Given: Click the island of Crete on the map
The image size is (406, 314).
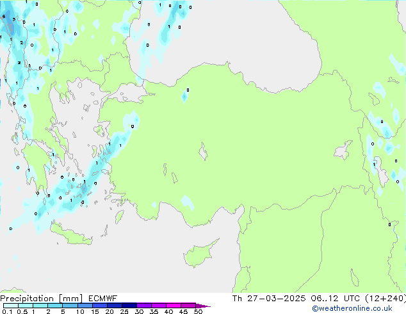Looking at the screenshot, I should (71, 235).
